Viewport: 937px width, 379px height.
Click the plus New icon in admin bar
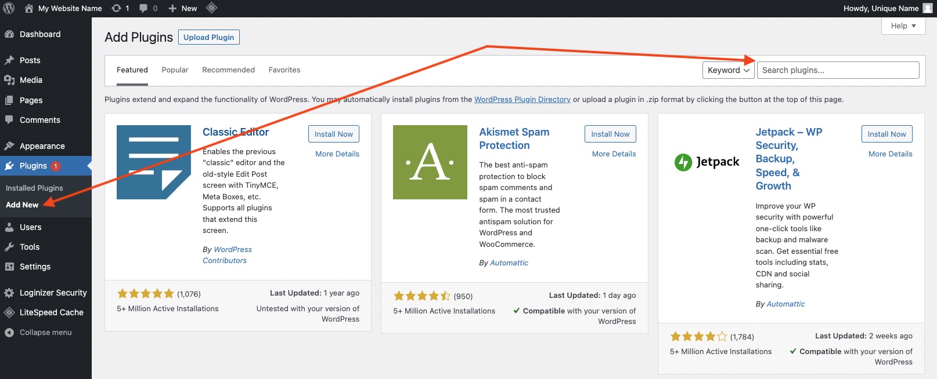click(x=172, y=8)
